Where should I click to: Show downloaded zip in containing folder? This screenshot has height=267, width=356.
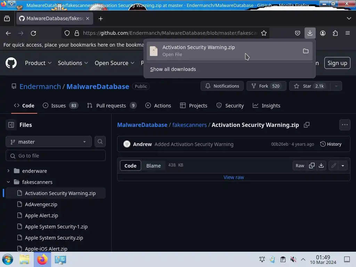click(306, 51)
